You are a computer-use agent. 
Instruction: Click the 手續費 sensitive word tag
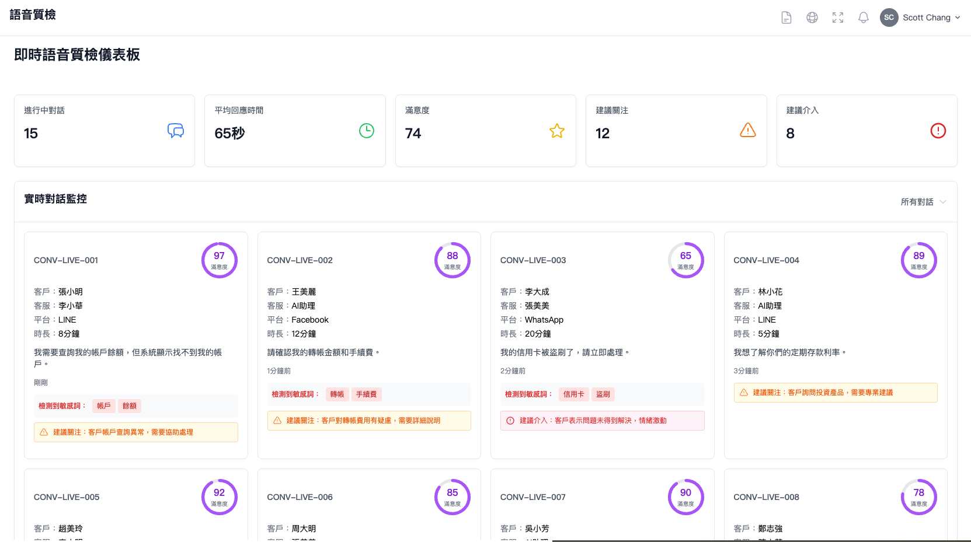tap(366, 394)
